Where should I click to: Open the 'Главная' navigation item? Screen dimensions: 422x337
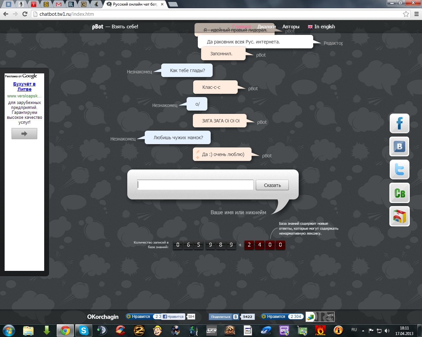coord(242,27)
